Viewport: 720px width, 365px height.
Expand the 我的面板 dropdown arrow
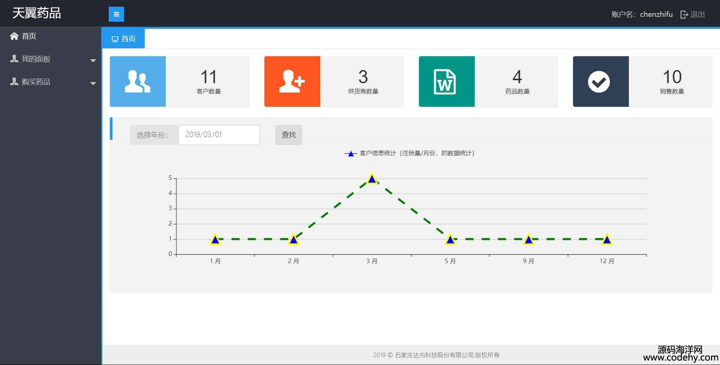coord(93,60)
